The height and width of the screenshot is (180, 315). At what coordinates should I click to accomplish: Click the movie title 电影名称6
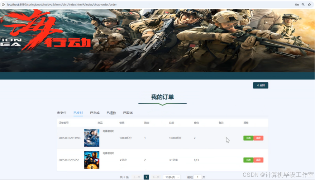[x=108, y=131]
